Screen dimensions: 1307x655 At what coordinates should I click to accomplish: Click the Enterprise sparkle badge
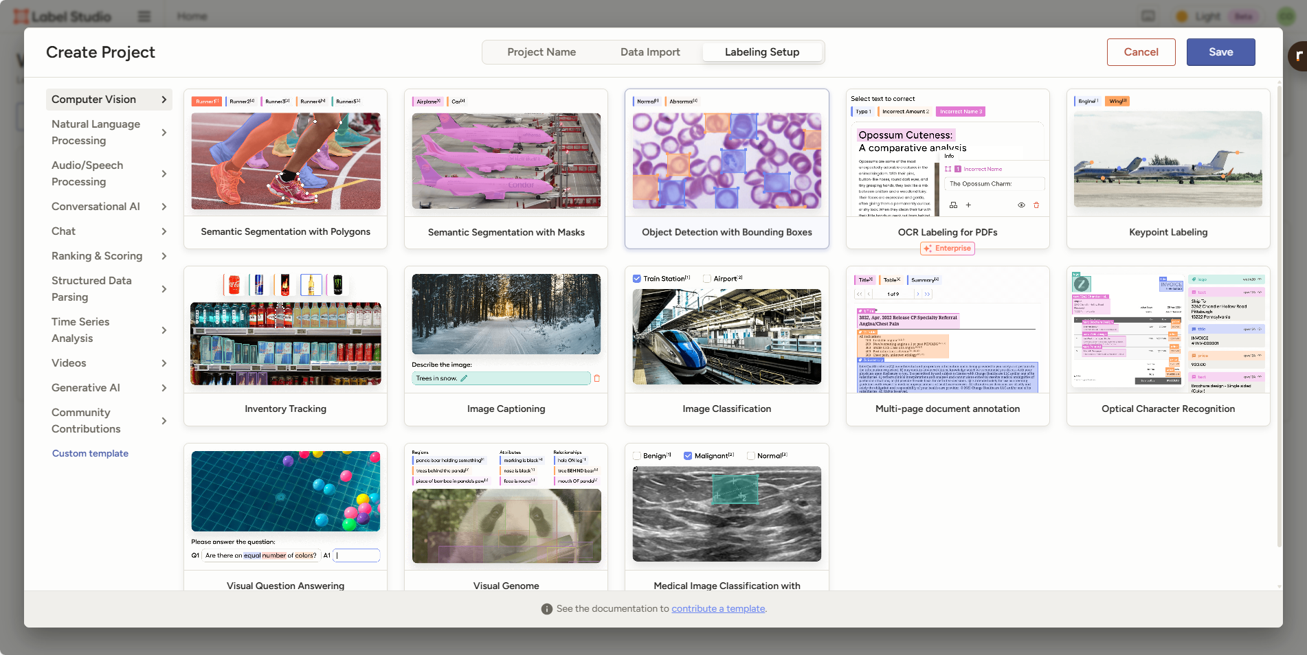click(x=947, y=249)
